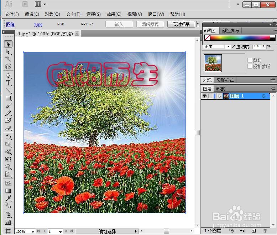Select the Mesh tool
Image resolution: width=277 pixels, height=235 pixels.
pyautogui.click(x=8, y=183)
